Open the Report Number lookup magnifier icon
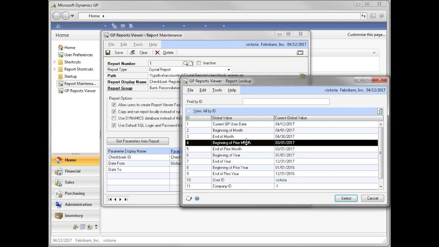This screenshot has width=439, height=247. pos(186,63)
